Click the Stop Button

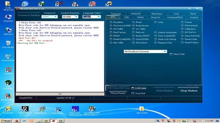[x=189, y=91]
